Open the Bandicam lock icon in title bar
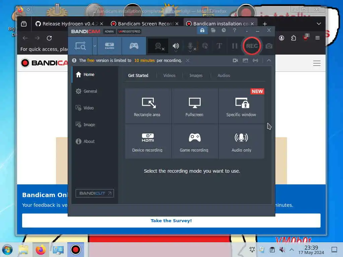This screenshot has width=343, height=257. tap(202, 30)
